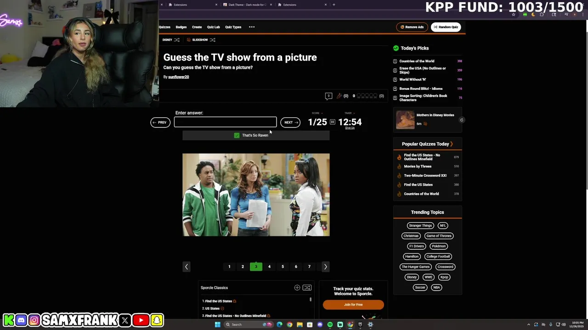The image size is (588, 330).
Task: Open the Quiz Types menu
Action: pyautogui.click(x=233, y=27)
